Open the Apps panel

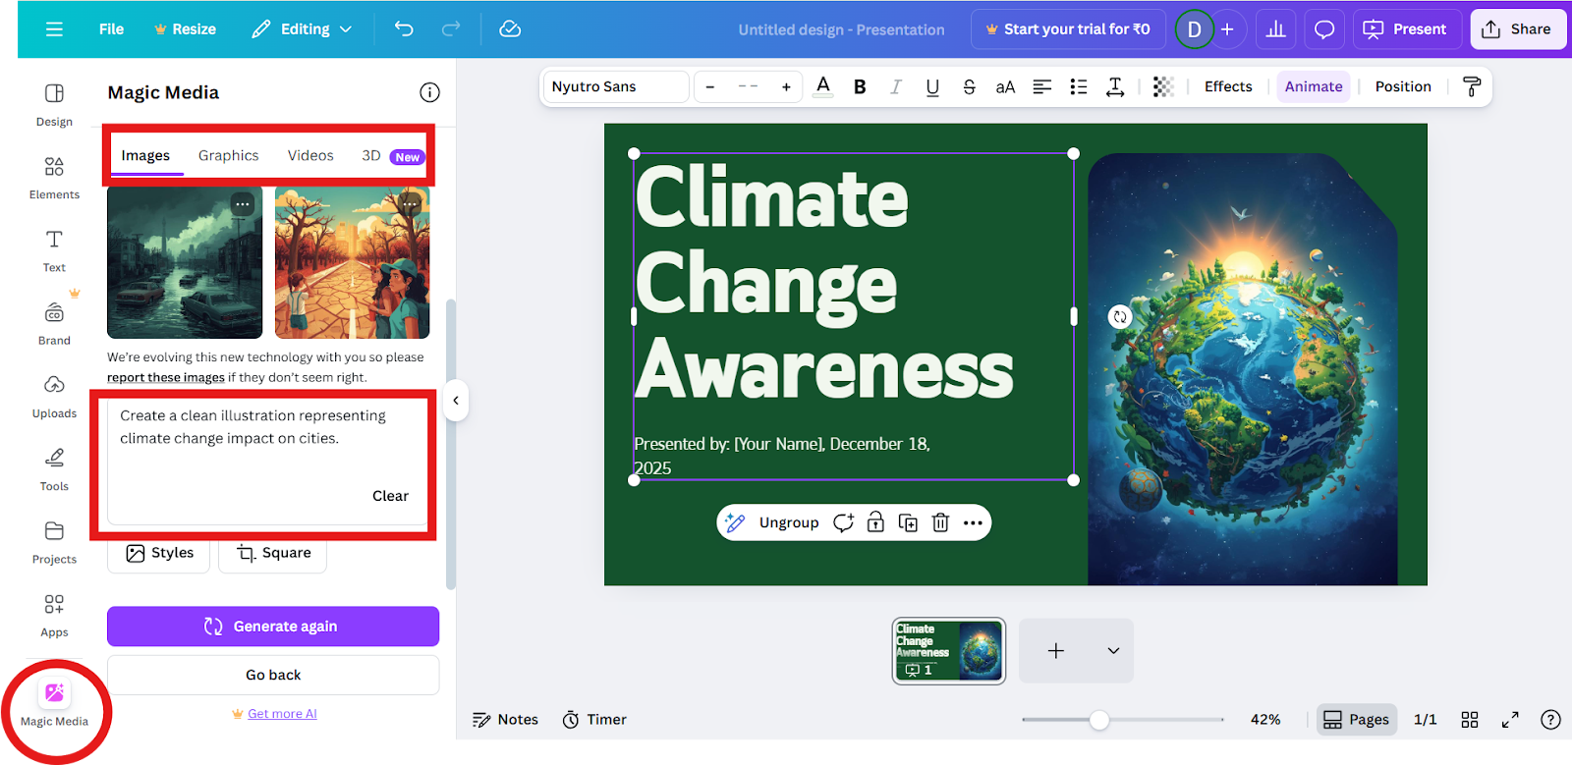pyautogui.click(x=54, y=616)
